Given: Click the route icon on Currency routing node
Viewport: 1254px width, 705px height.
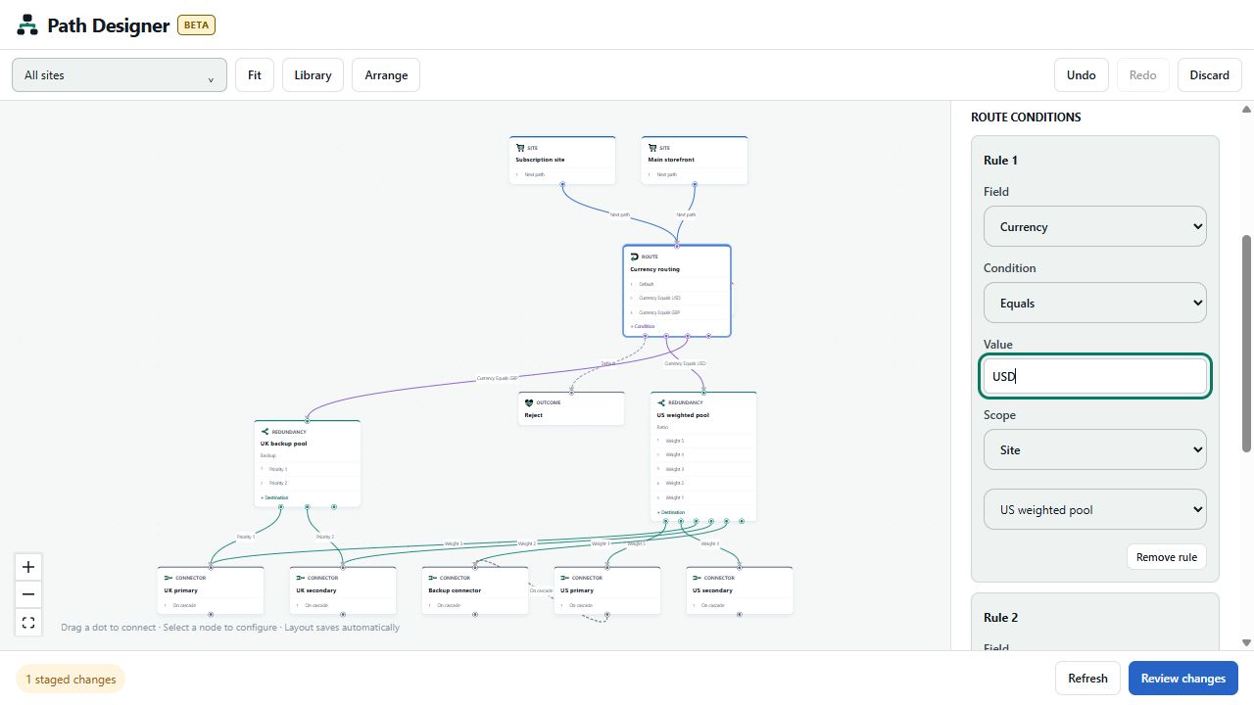Looking at the screenshot, I should pyautogui.click(x=635, y=257).
